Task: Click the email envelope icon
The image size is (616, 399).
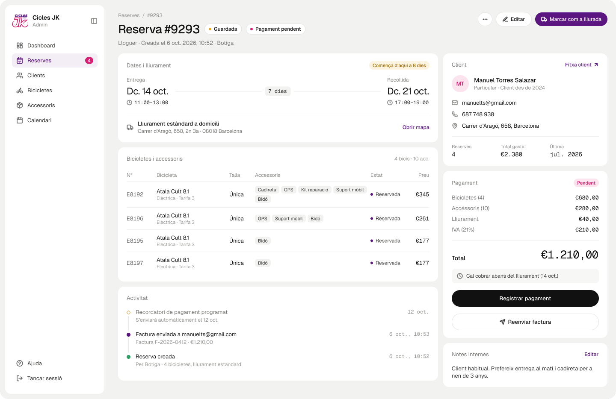Action: click(455, 103)
